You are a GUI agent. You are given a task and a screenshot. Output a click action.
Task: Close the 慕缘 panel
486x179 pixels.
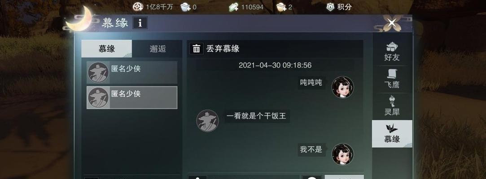[392, 22]
